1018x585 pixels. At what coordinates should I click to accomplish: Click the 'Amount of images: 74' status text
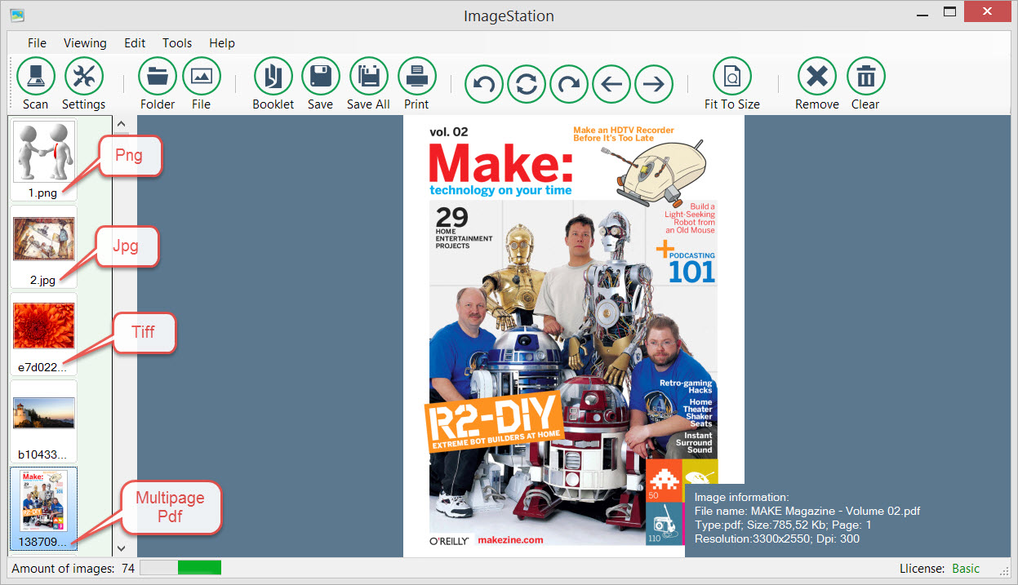pos(73,569)
